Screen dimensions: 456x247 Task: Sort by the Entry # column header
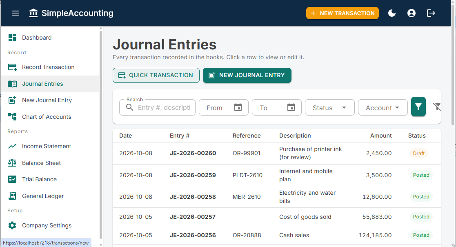180,136
